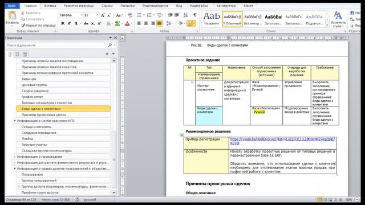Toggle Subscript formatting
365x205 pixels.
(92, 23)
